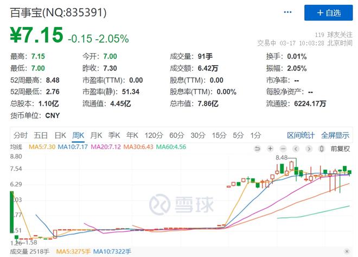Reset chart with the undo arrow icon

(x=257, y=149)
